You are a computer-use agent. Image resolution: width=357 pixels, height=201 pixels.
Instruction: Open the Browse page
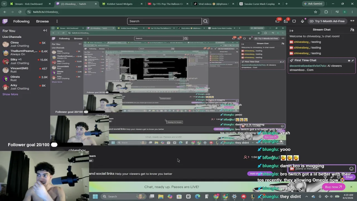(x=42, y=21)
